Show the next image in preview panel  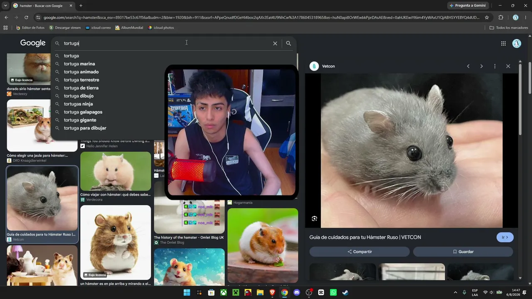tap(481, 66)
